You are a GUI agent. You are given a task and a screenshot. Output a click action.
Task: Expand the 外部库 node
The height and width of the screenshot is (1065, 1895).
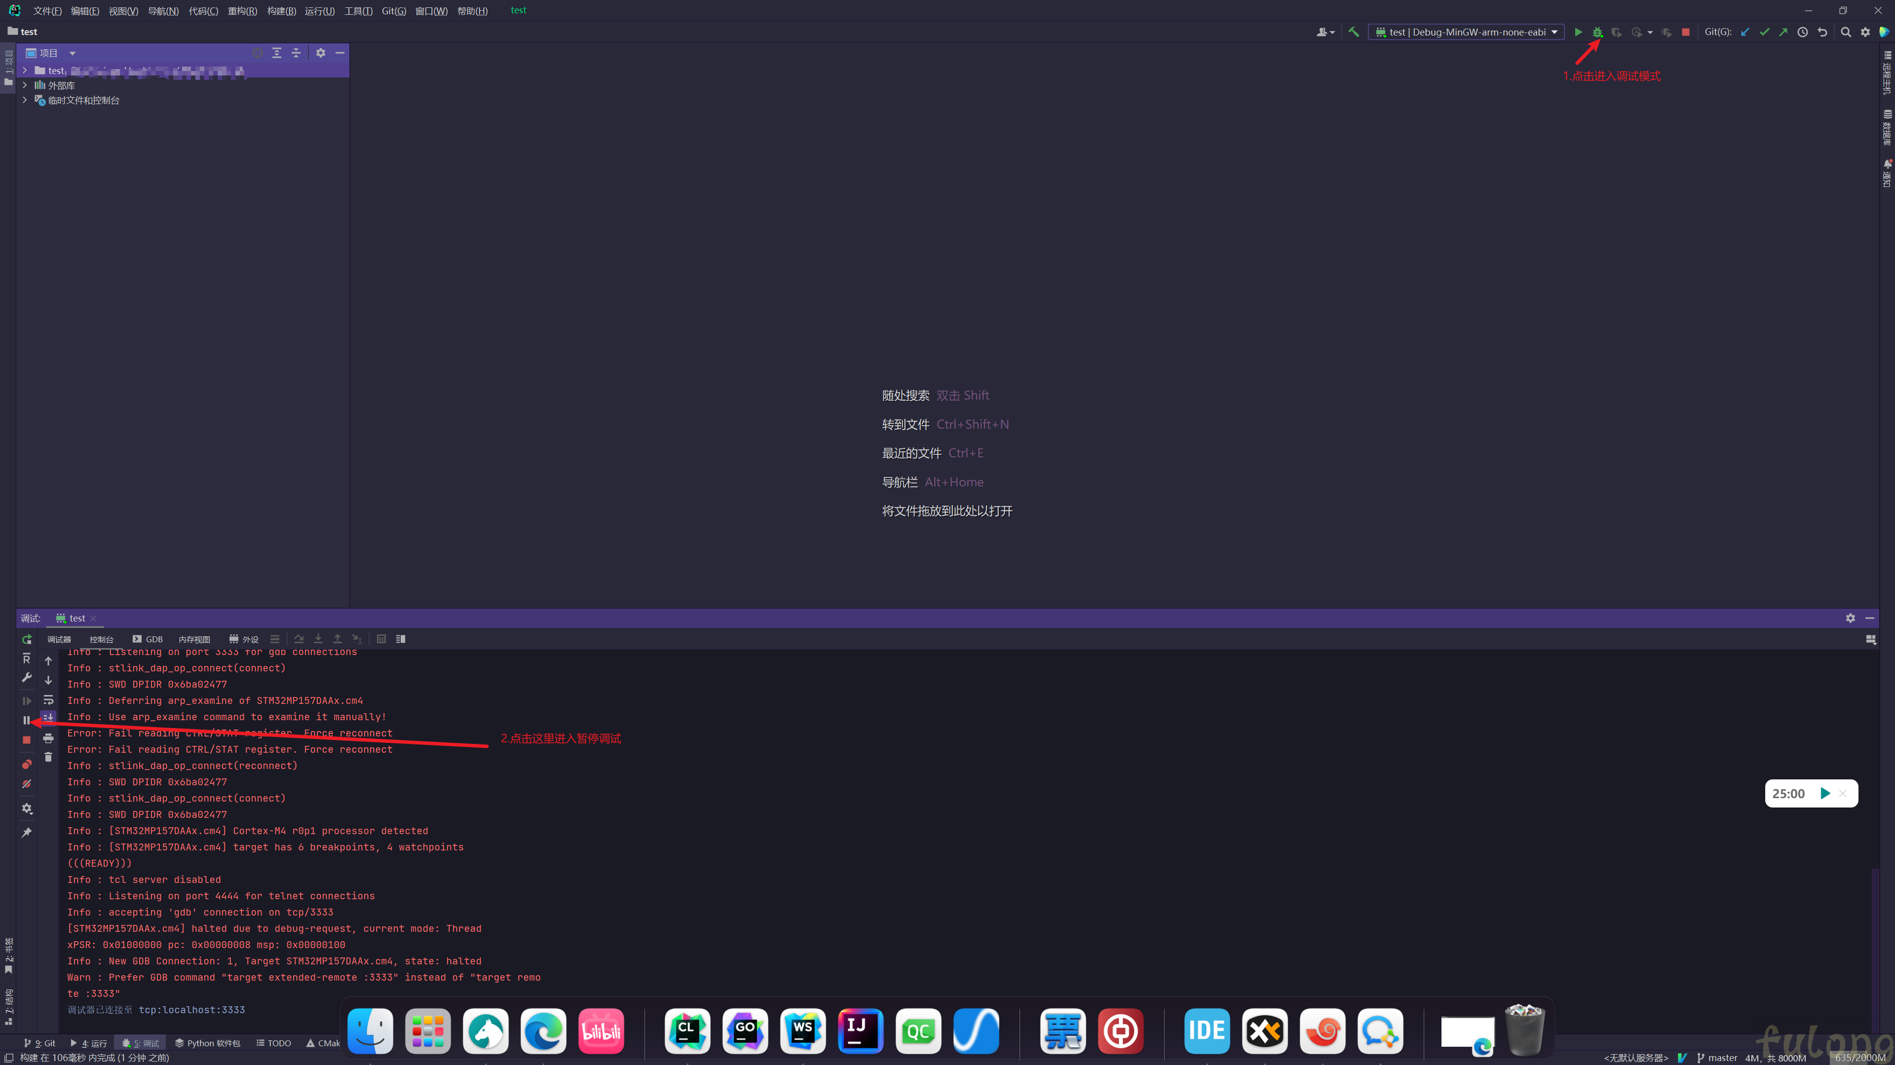pyautogui.click(x=25, y=85)
